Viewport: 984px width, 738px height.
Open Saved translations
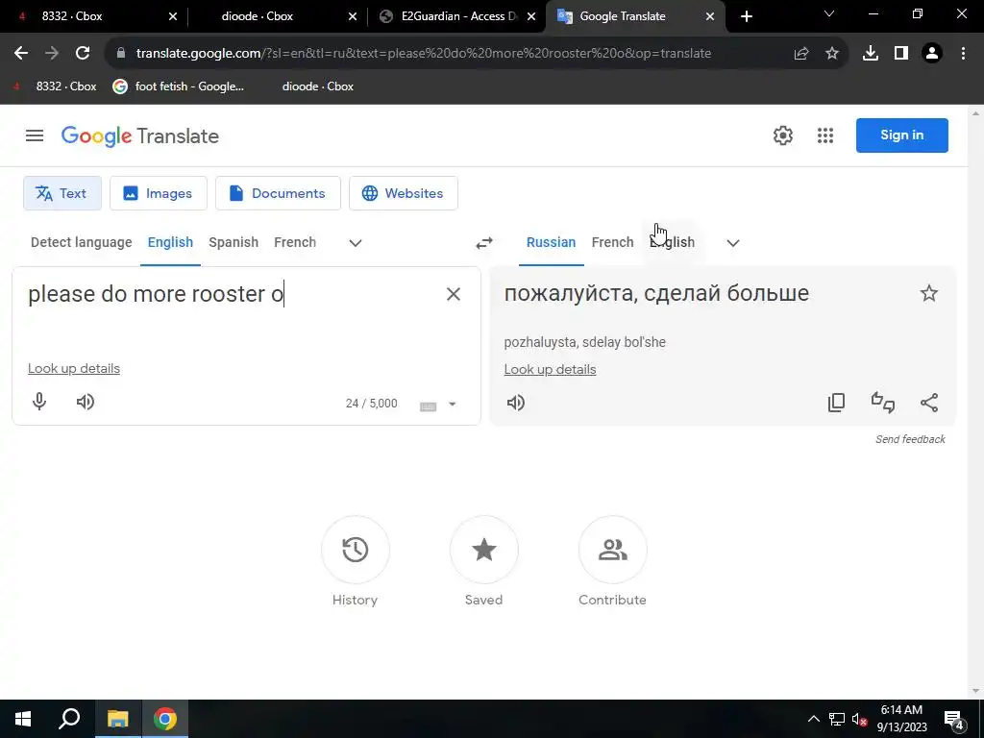coord(484,550)
